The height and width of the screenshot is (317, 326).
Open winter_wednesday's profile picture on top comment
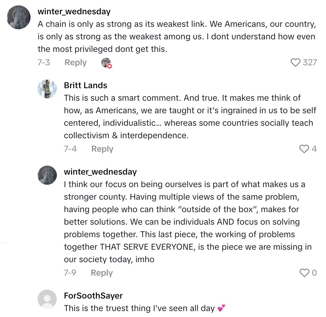pyautogui.click(x=19, y=17)
